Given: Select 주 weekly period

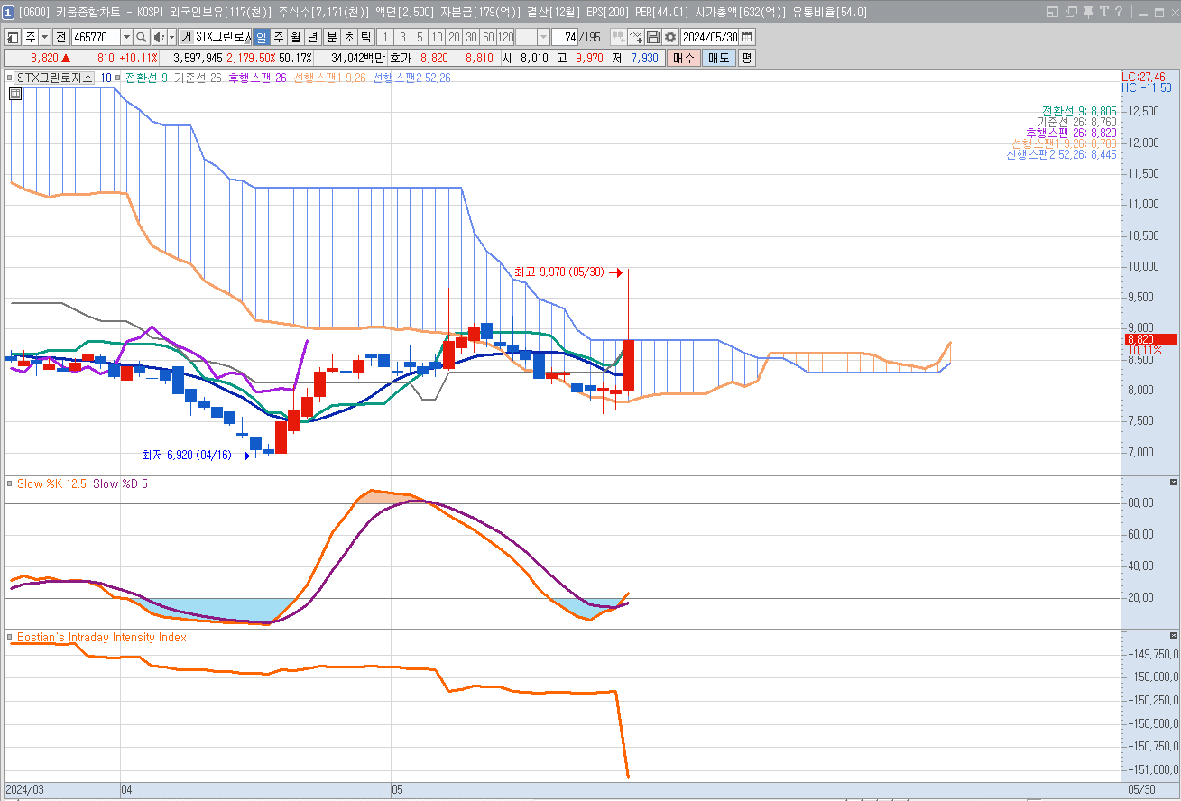Looking at the screenshot, I should (x=278, y=37).
